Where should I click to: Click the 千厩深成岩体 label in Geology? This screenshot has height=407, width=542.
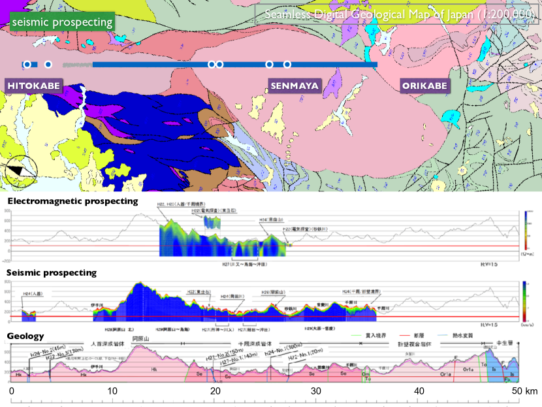(255, 344)
